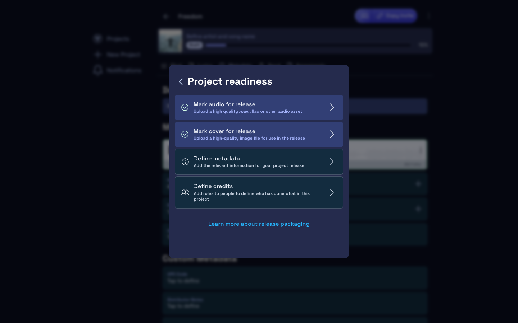Click 'Add the relevant information' description
This screenshot has width=518, height=323.
click(249, 165)
